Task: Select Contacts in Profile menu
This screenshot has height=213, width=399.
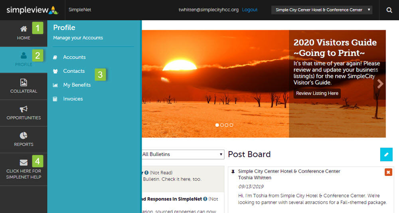Action: click(x=74, y=71)
